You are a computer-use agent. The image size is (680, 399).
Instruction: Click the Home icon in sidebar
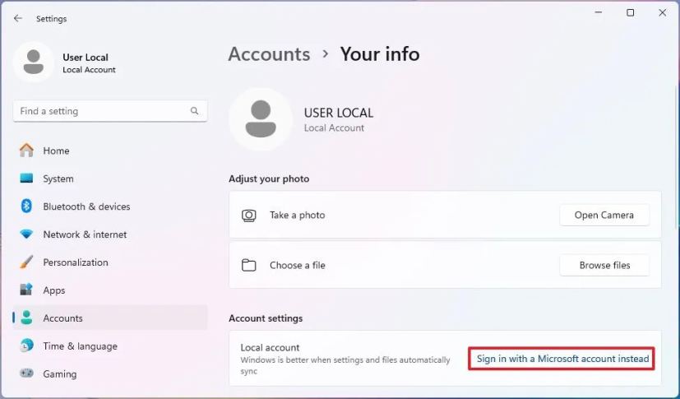26,151
